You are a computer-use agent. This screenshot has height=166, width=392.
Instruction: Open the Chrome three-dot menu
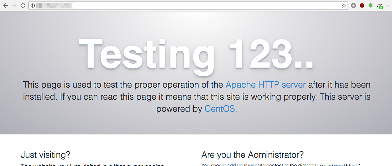coord(388,6)
